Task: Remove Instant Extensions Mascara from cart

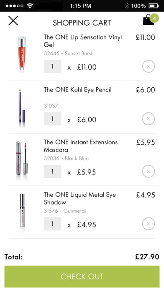Action: pyautogui.click(x=149, y=171)
